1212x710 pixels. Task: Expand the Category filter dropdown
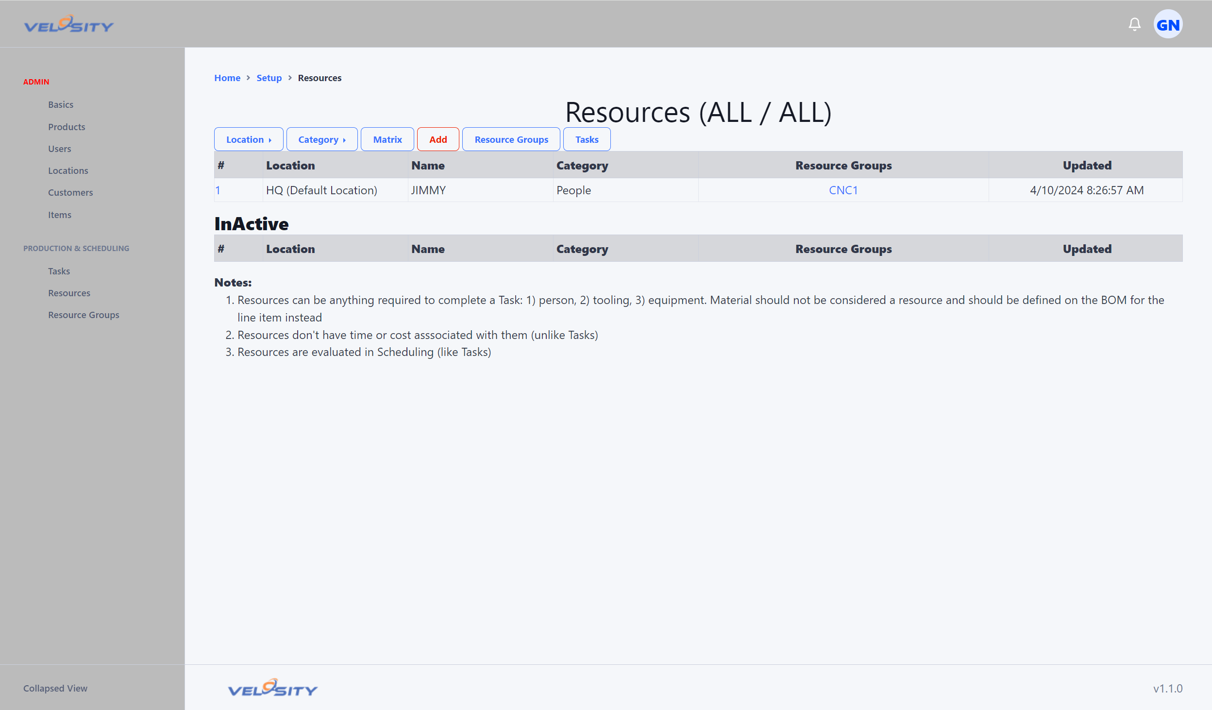click(322, 139)
